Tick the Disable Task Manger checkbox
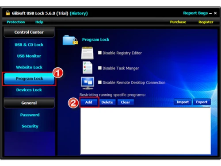Screen dimensions: 221x166 (x=100, y=68)
